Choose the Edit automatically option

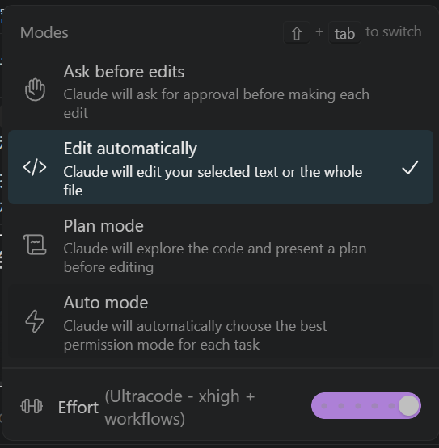pyautogui.click(x=221, y=167)
